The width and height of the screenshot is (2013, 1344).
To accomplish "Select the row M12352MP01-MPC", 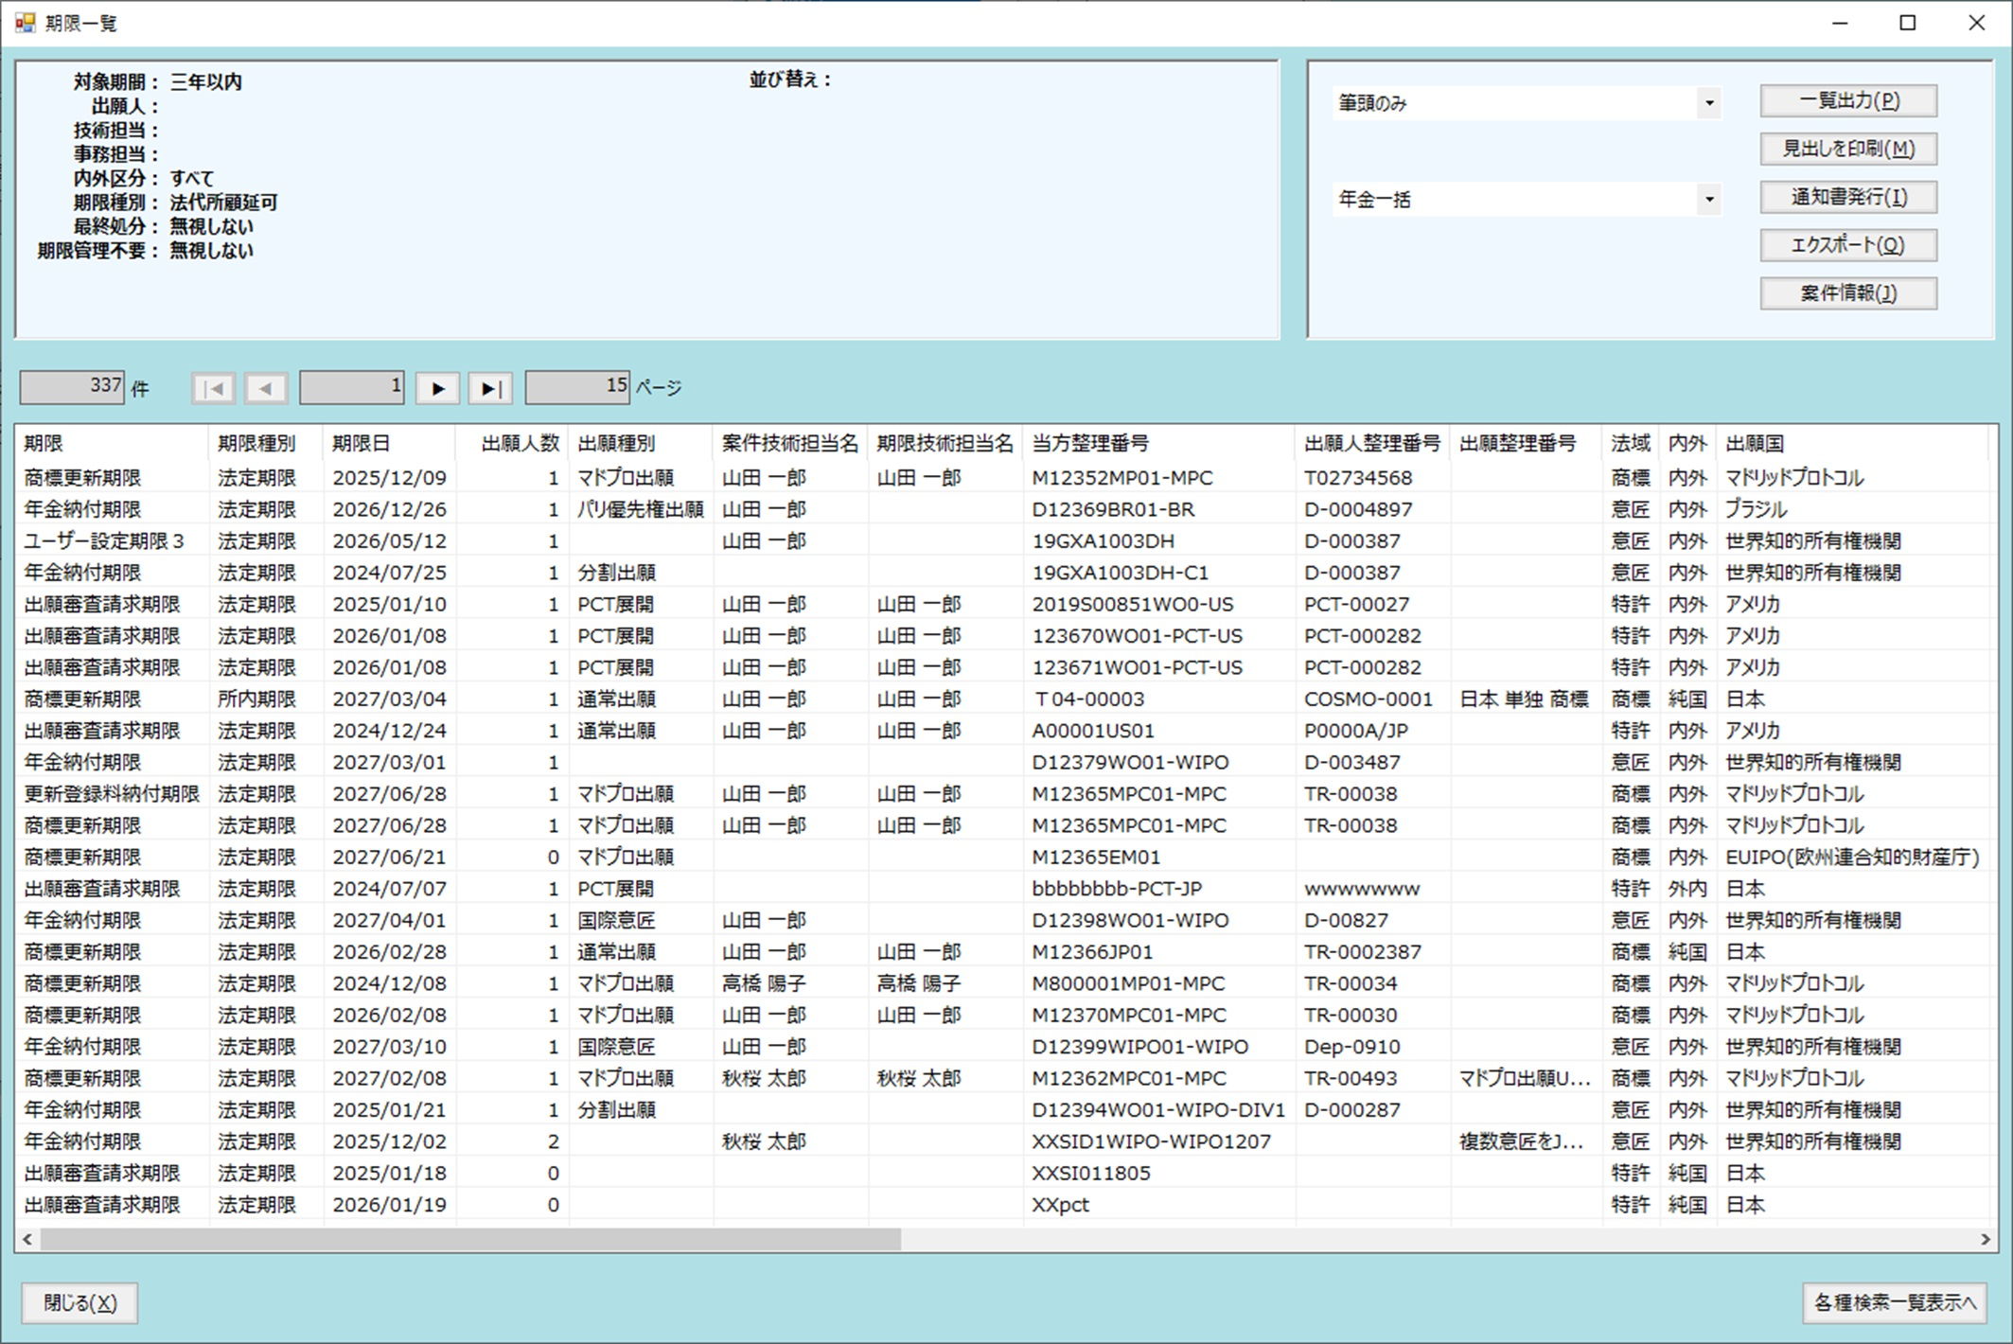I will pyautogui.click(x=1003, y=478).
